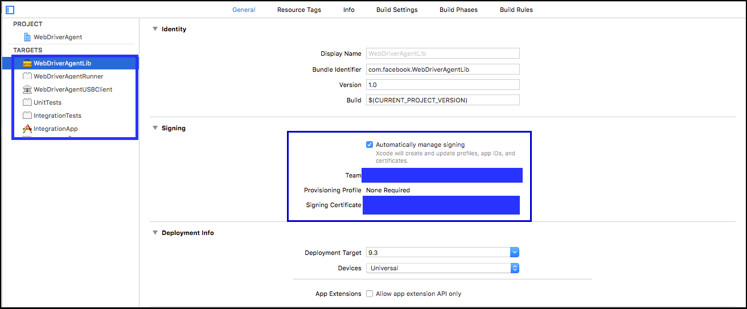Click the UnitTests bundle icon

pos(27,102)
